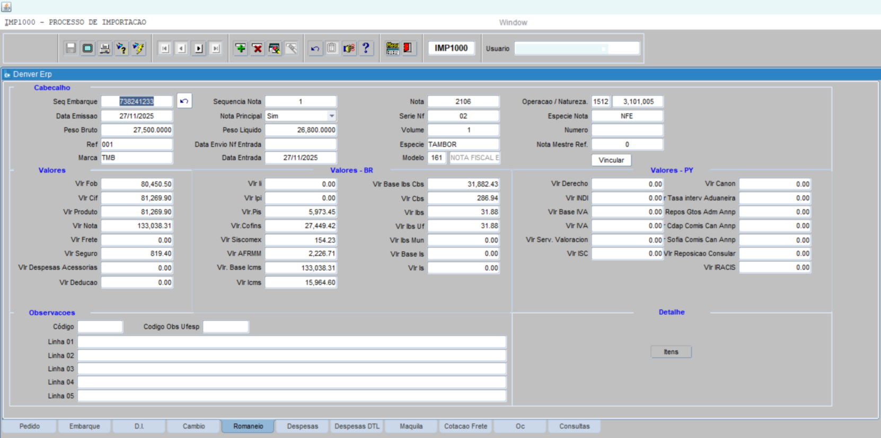Focus the Vlr Fob value field
This screenshot has width=881, height=438.
click(137, 184)
